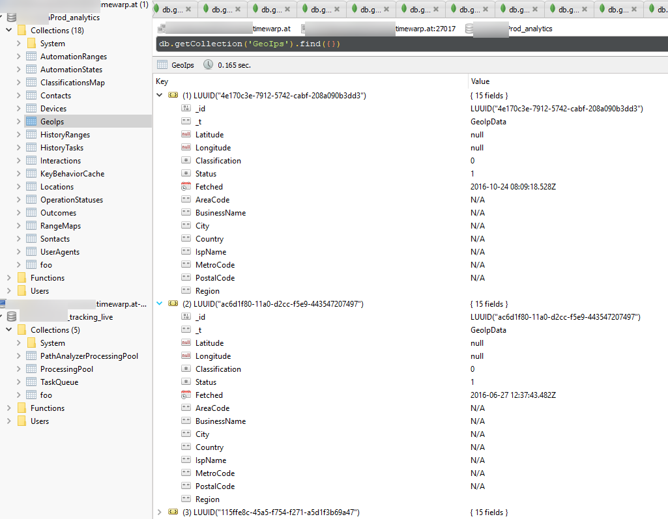Click the Value column header
668x519 pixels.
[x=480, y=81]
